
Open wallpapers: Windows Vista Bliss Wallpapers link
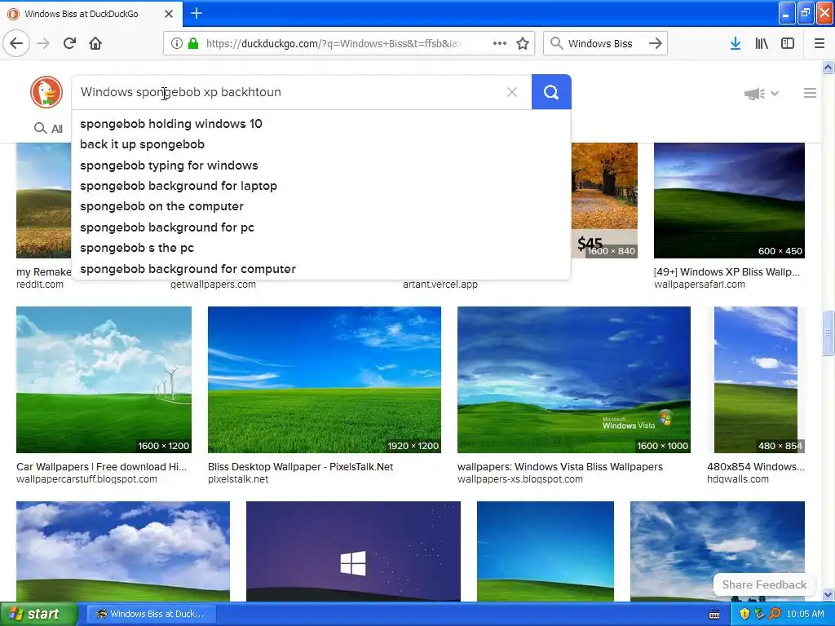click(x=559, y=467)
